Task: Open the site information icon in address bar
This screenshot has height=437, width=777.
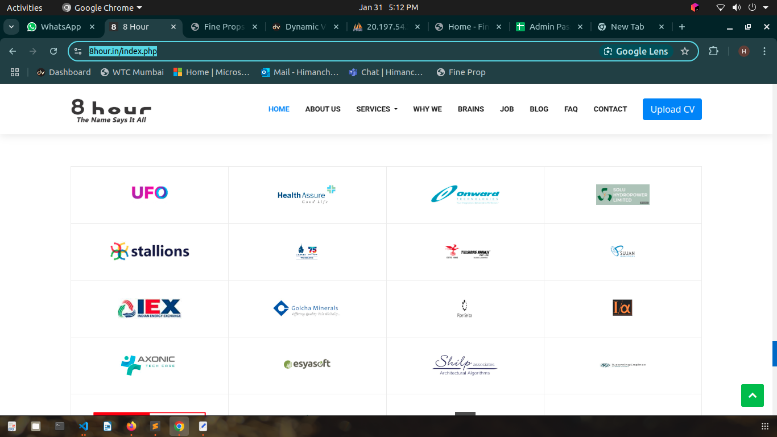Action: click(x=78, y=51)
